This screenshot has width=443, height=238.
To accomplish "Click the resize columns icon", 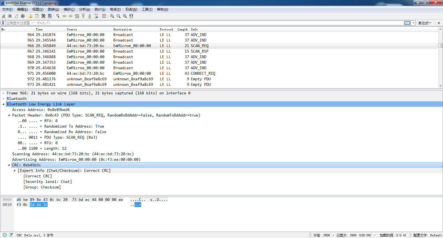I will tap(131, 16).
